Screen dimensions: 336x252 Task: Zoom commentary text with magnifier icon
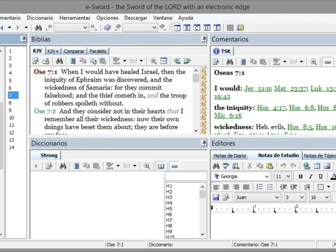pyautogui.click(x=313, y=62)
